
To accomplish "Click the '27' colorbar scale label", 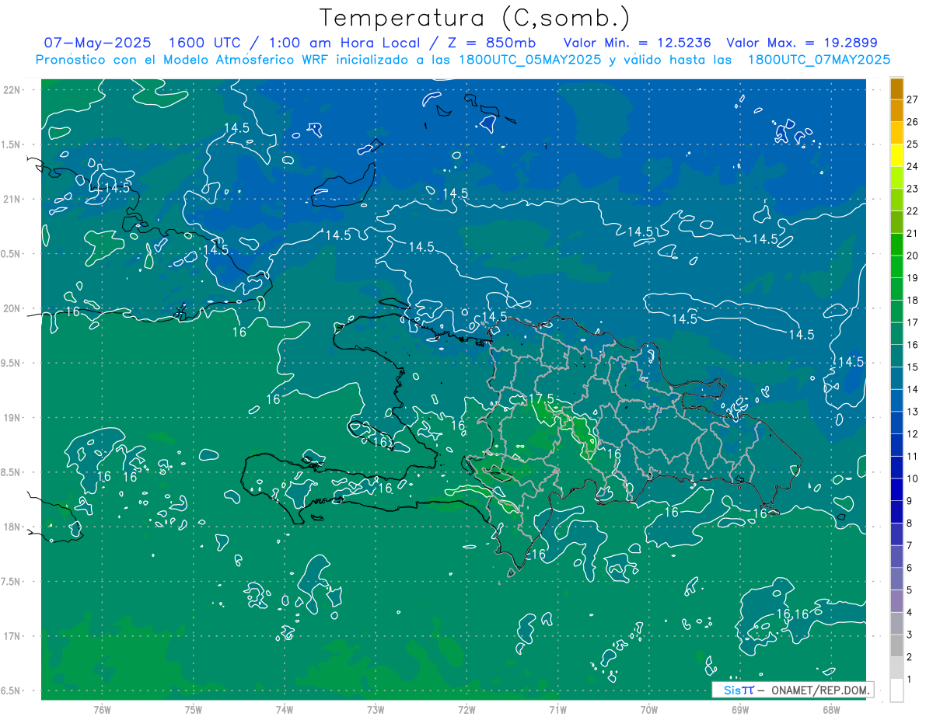I will click(913, 99).
